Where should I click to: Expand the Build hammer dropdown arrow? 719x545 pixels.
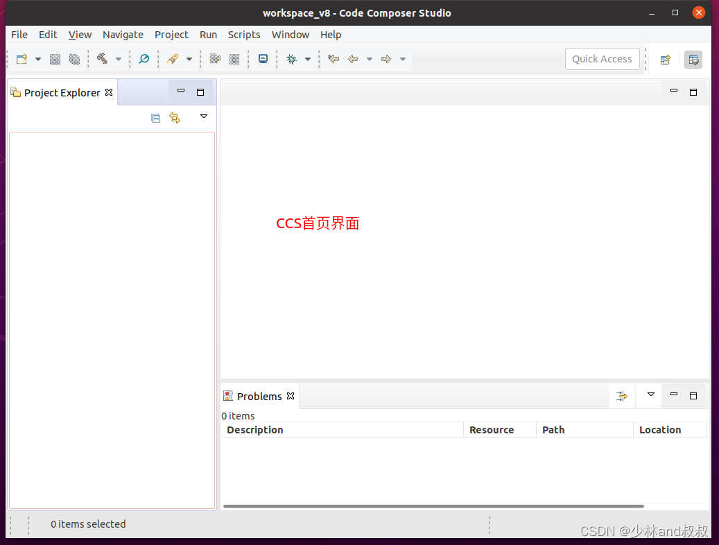pyautogui.click(x=119, y=59)
